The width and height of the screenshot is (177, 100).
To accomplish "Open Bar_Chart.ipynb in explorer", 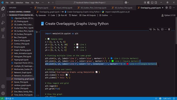I will [20, 37].
